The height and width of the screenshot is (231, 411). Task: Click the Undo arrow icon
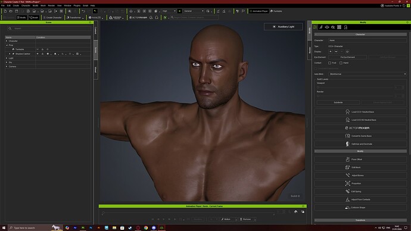(x=83, y=11)
